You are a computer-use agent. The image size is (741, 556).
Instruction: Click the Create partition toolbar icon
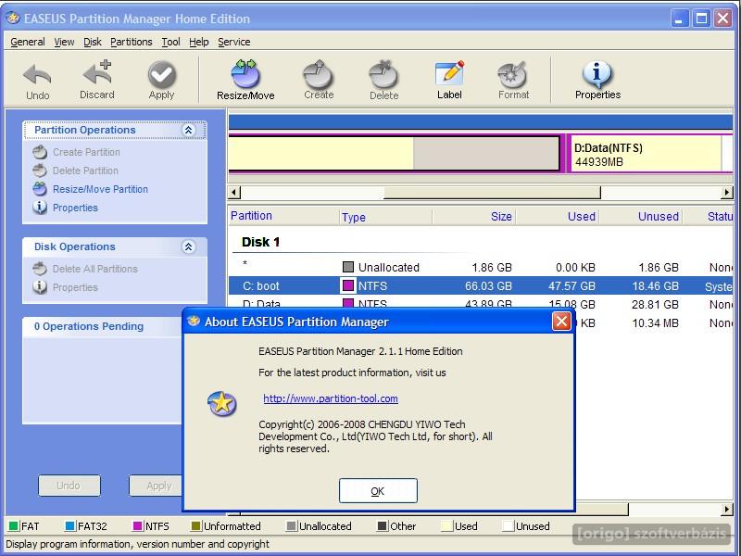319,74
